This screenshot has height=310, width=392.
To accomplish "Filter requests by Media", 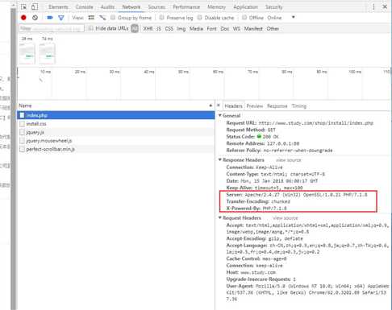I will (196, 28).
